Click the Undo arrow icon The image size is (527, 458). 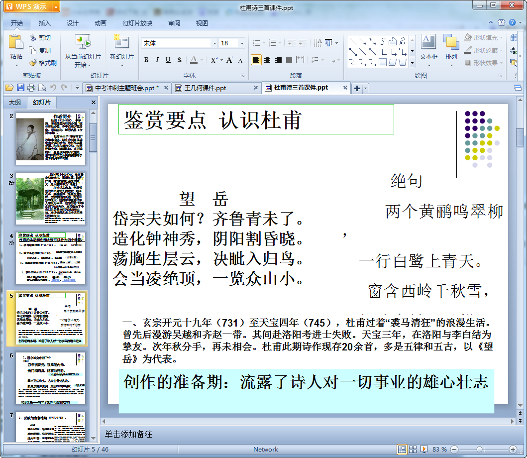point(53,88)
